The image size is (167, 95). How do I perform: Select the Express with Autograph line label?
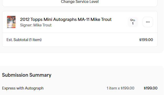[23, 88]
